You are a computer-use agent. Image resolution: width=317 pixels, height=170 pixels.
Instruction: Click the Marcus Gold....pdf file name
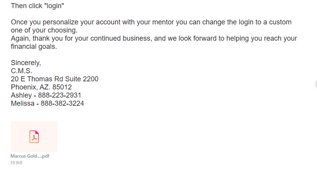(30, 156)
